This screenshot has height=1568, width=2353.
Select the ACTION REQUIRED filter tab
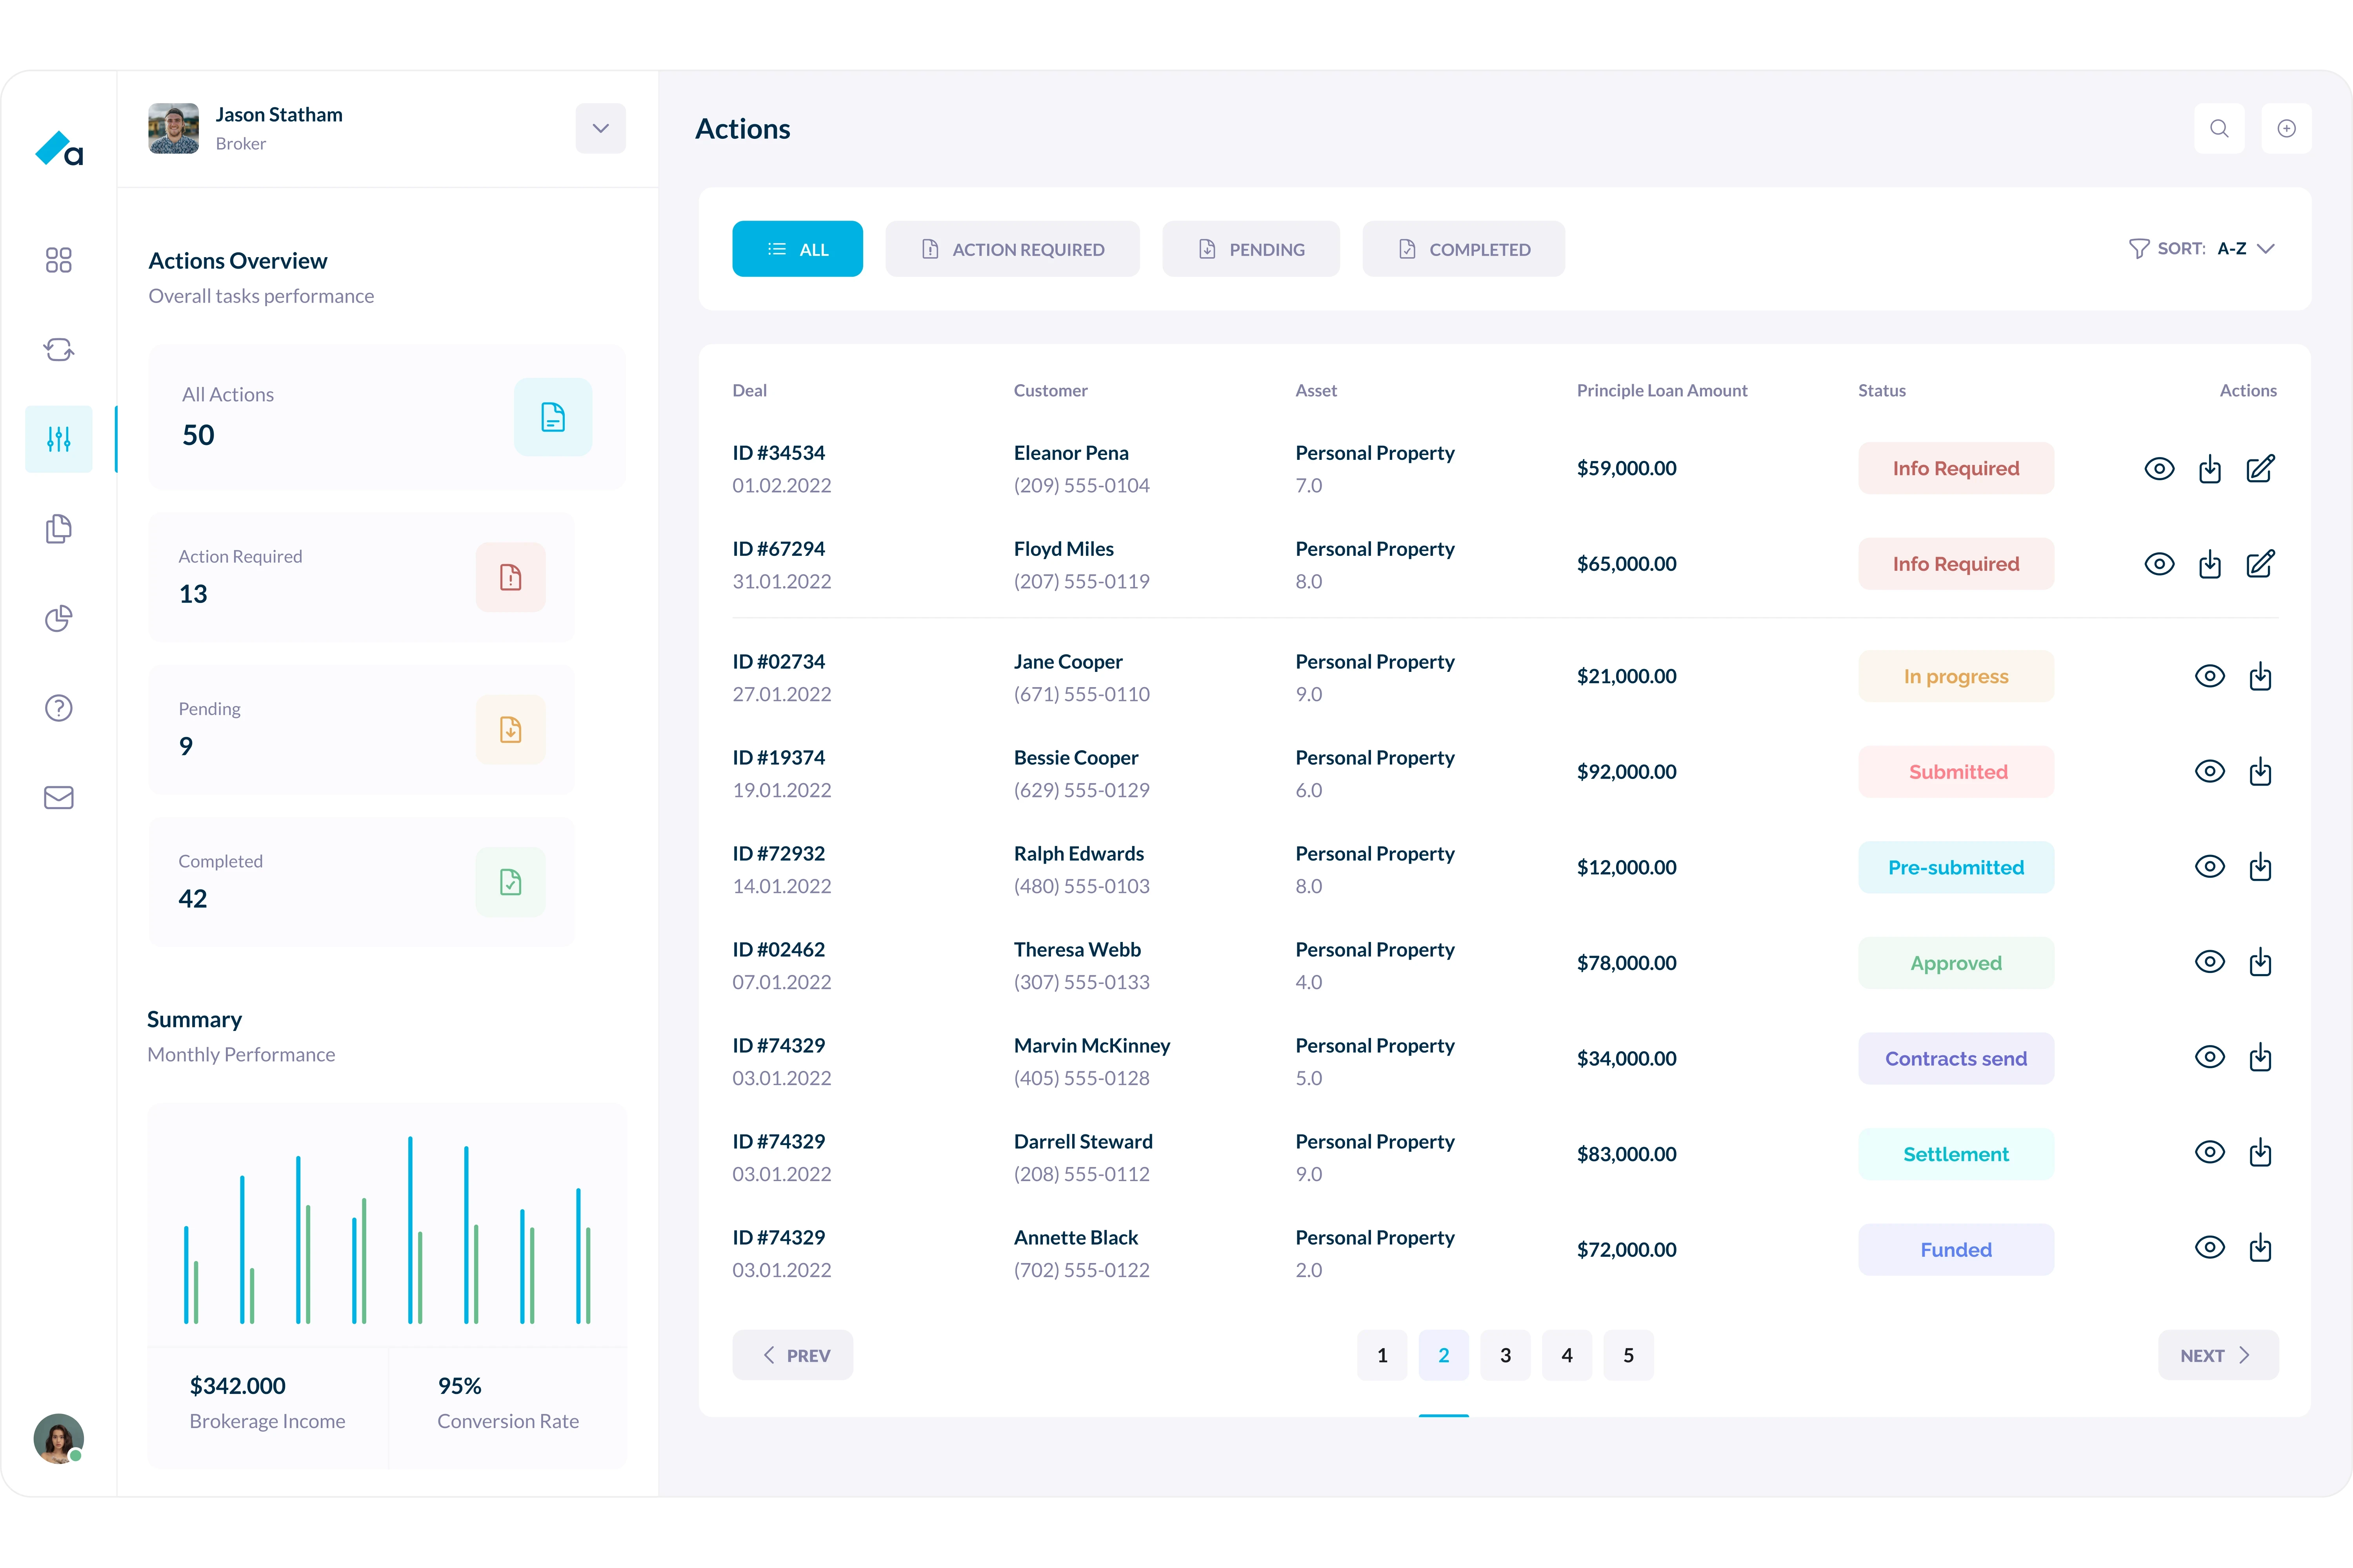(1013, 248)
